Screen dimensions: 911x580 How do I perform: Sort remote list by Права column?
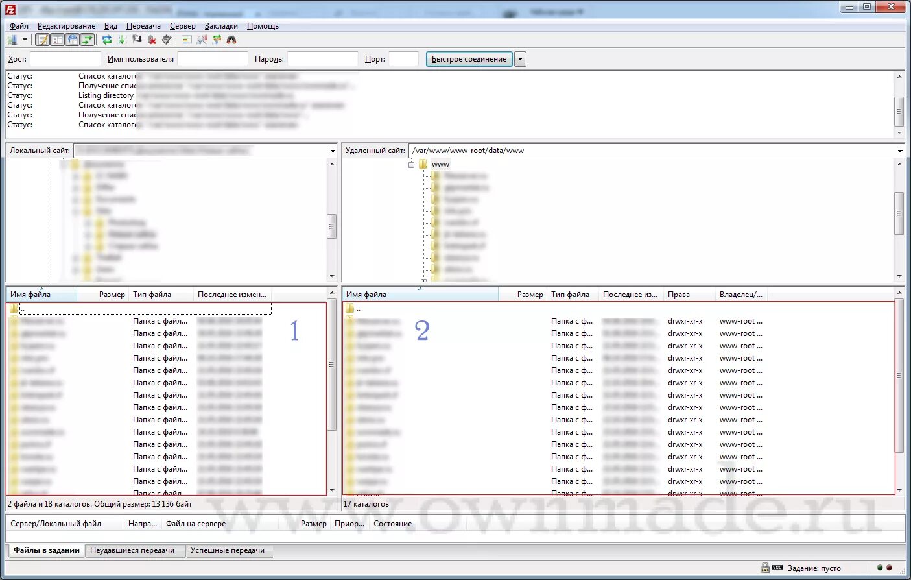click(x=689, y=295)
